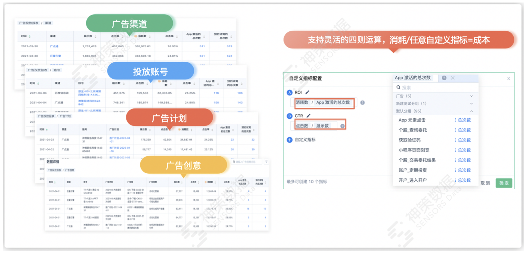Click the 确定 button
The width and height of the screenshot is (527, 254).
(x=504, y=183)
